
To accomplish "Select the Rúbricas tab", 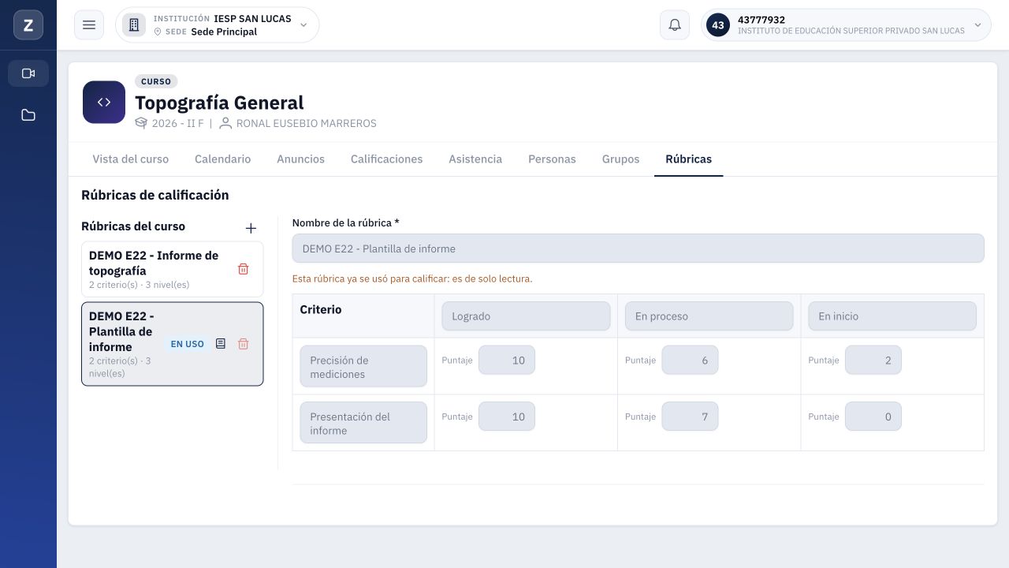I will pyautogui.click(x=689, y=159).
